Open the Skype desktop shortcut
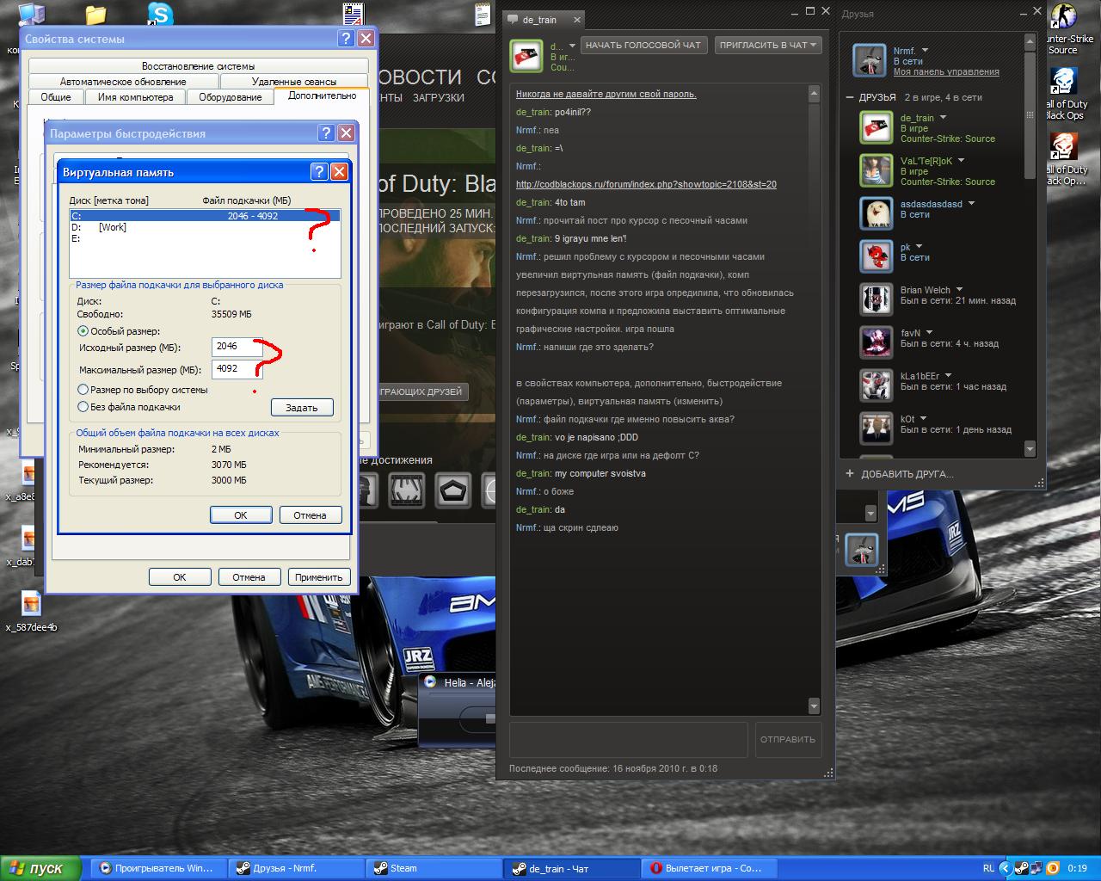1101x881 pixels. [160, 14]
